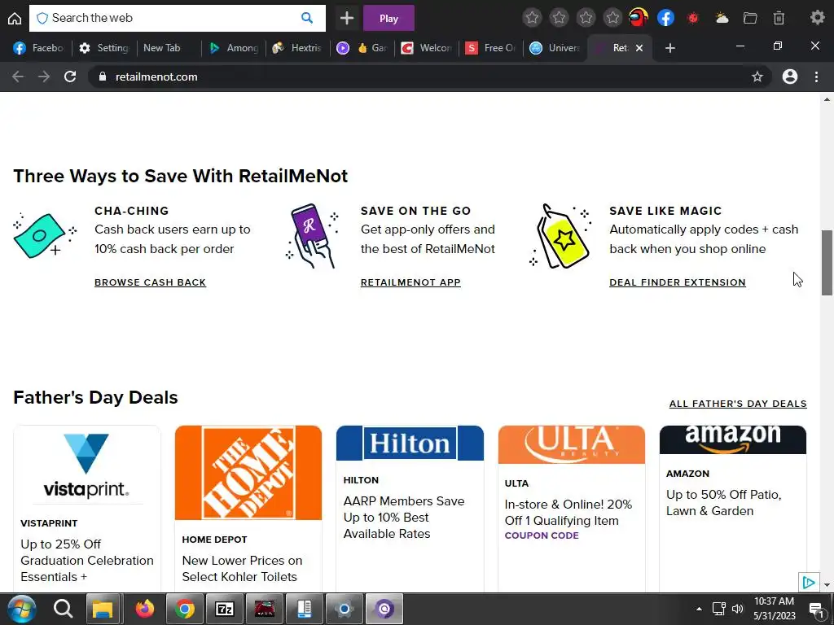The image size is (834, 625).
Task: Open the Home Depot deal card logo
Action: coord(248,473)
